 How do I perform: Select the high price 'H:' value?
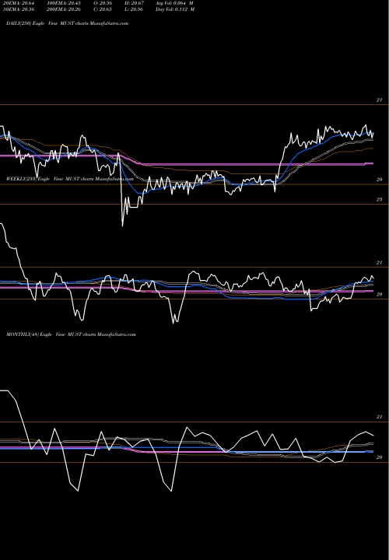(134, 3)
